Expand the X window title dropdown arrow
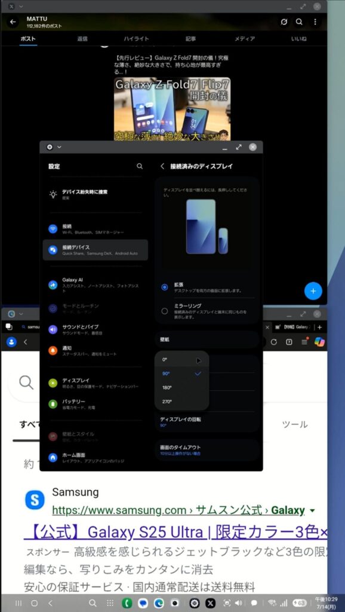Viewport: 345px width, 612px height. click(x=21, y=6)
